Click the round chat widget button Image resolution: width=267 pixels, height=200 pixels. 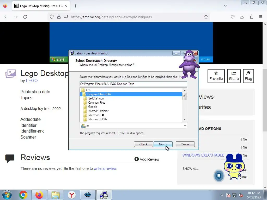coord(219,176)
